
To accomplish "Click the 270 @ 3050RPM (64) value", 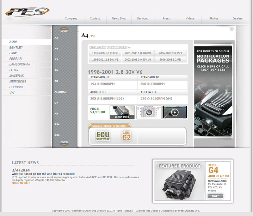I will coord(156,99).
